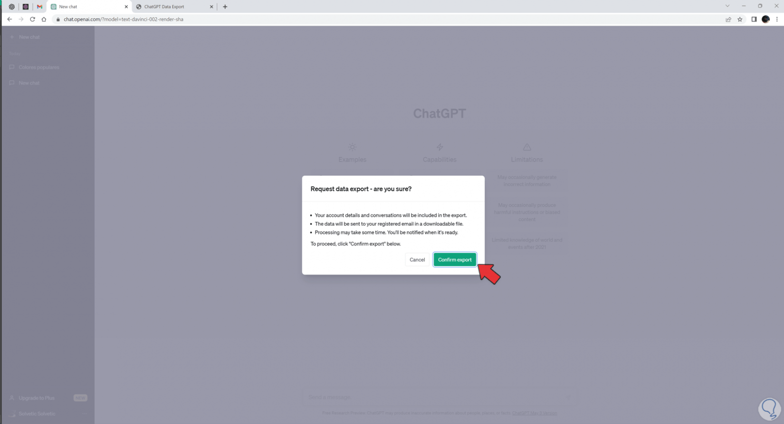Share this page from the address bar
The height and width of the screenshot is (424, 784).
[x=728, y=19]
